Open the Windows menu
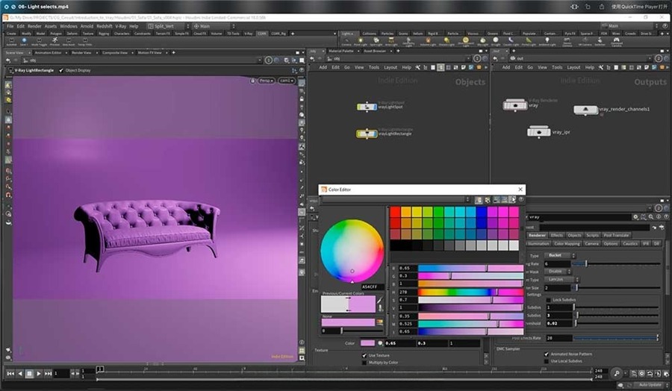 pos(69,26)
